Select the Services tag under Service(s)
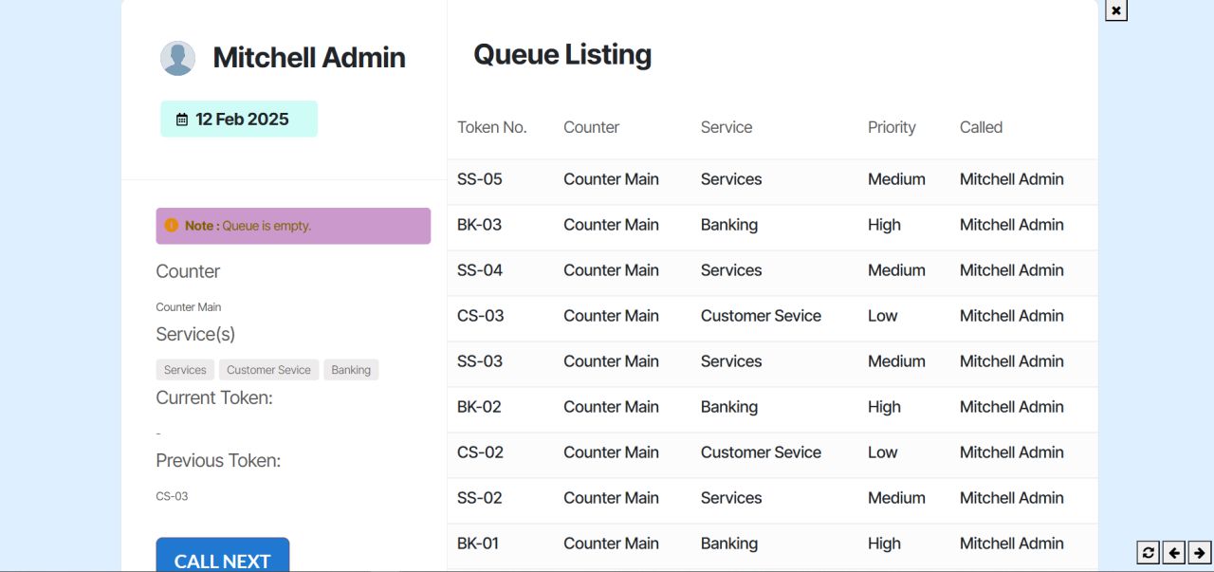This screenshot has height=572, width=1214. [185, 370]
